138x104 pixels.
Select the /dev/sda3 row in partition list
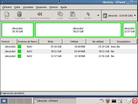click(x=69, y=56)
